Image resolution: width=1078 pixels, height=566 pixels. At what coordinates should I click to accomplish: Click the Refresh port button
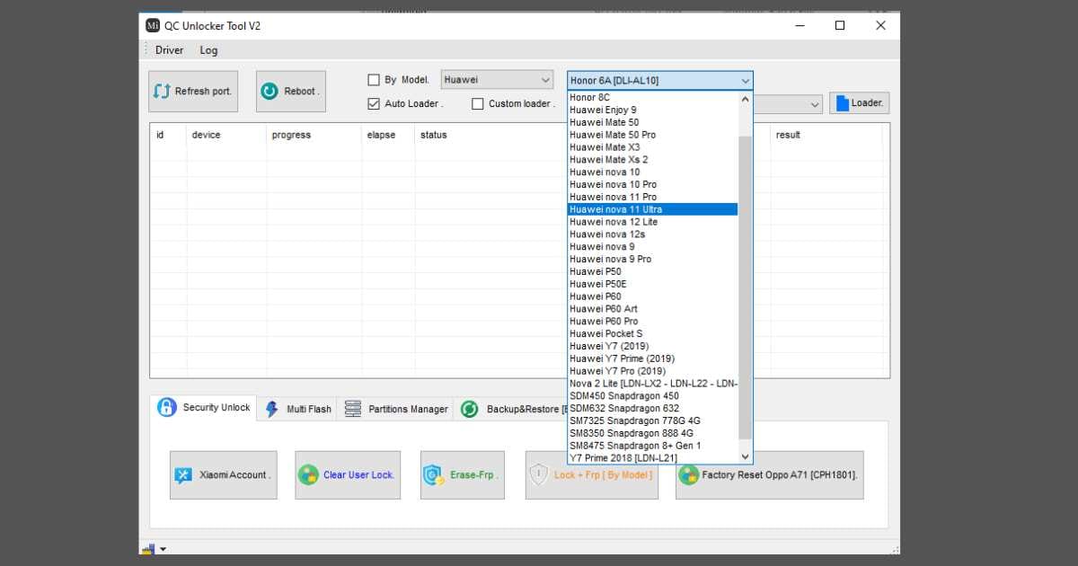(193, 91)
